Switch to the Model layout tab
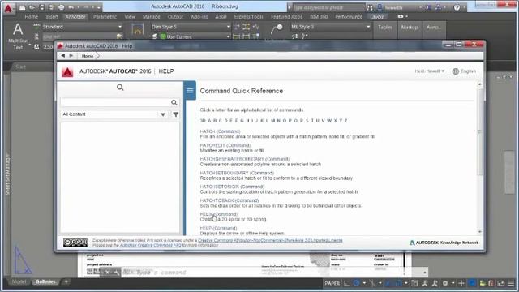This screenshot has width=519, height=292. pos(19,281)
